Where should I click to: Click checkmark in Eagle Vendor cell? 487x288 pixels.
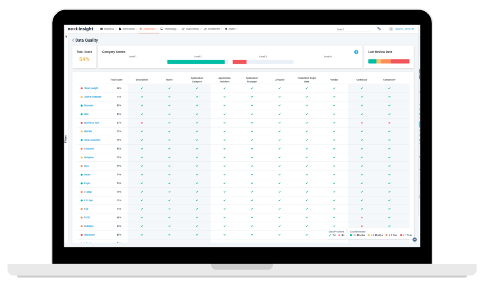[334, 183]
